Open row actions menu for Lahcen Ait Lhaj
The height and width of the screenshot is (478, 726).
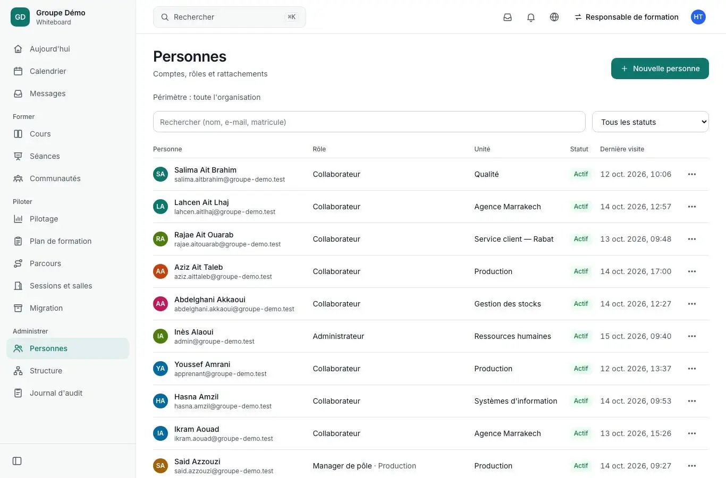pos(692,207)
